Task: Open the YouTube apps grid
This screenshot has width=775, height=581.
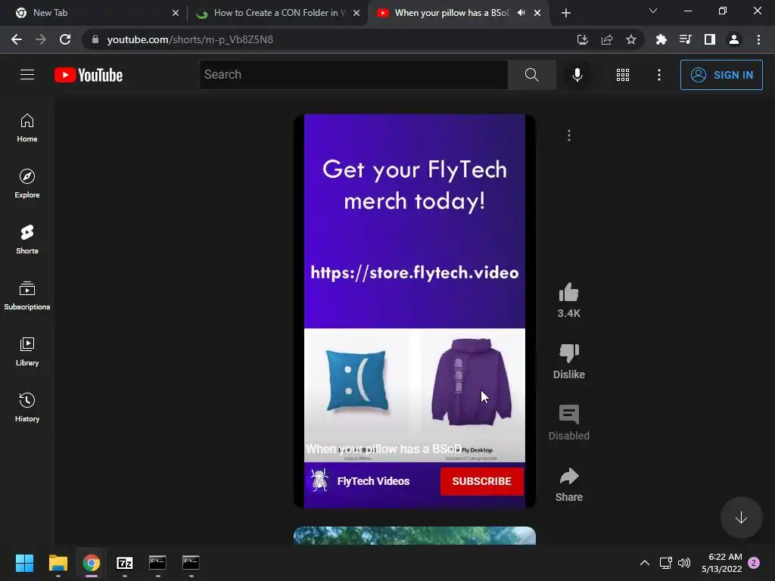Action: click(623, 75)
